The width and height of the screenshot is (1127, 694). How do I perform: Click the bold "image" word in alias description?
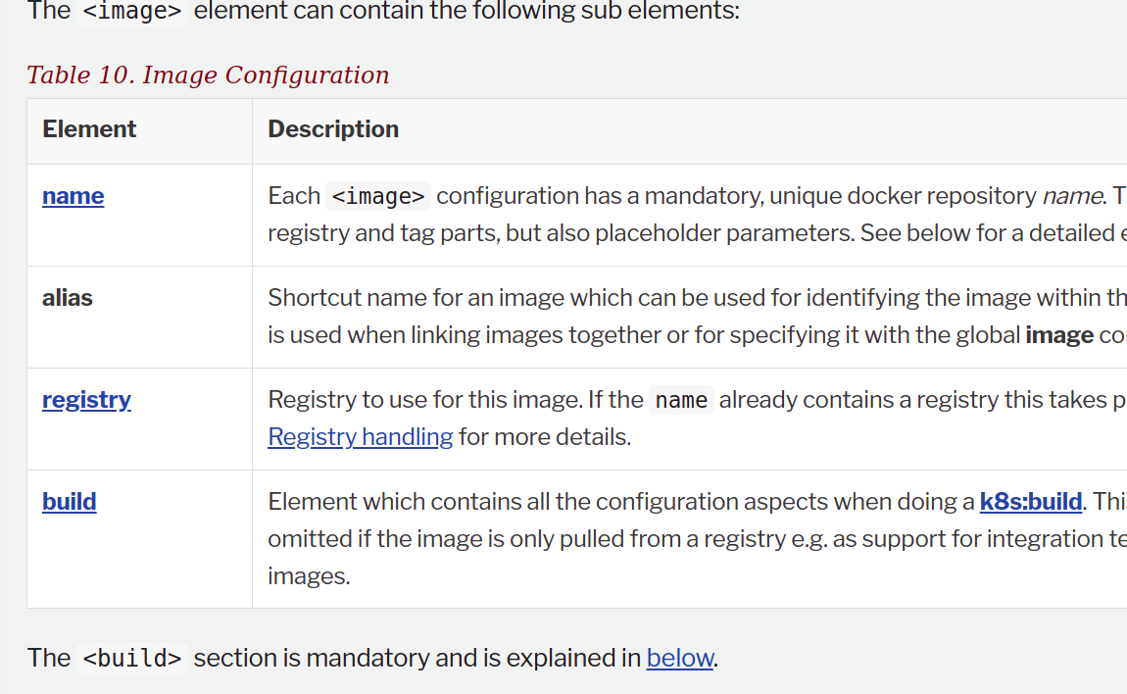click(x=1058, y=335)
